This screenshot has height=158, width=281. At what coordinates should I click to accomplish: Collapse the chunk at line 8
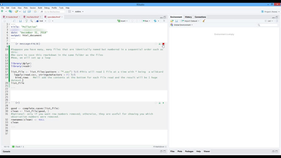[9, 44]
